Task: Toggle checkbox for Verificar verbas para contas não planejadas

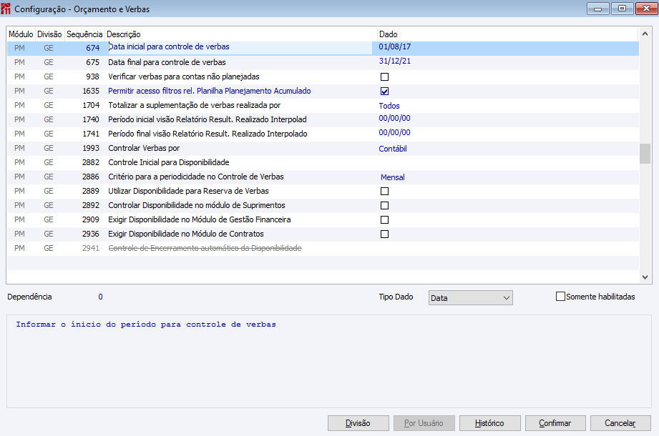Action: (384, 76)
